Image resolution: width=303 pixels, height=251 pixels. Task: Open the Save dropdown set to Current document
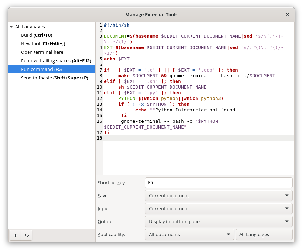click(219, 195)
